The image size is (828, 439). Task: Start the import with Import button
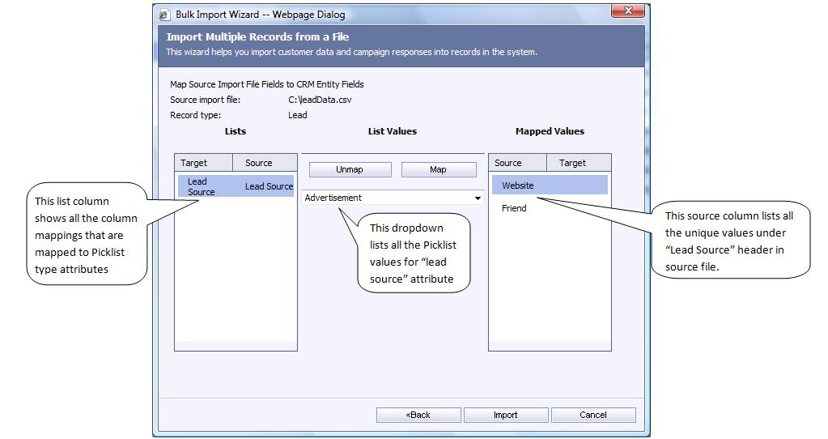(x=506, y=415)
